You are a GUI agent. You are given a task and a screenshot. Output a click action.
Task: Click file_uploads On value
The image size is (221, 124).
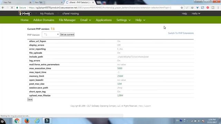[x=119, y=53]
